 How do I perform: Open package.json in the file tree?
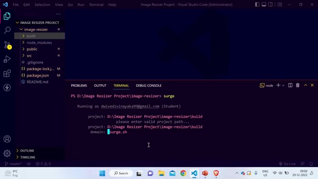pyautogui.click(x=38, y=75)
